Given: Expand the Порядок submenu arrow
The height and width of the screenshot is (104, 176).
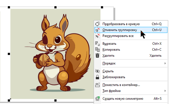Looking at the screenshot, I should [x=165, y=63].
